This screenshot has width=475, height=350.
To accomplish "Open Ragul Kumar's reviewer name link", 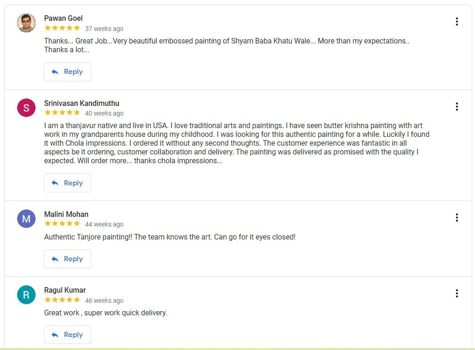I will pyautogui.click(x=65, y=290).
